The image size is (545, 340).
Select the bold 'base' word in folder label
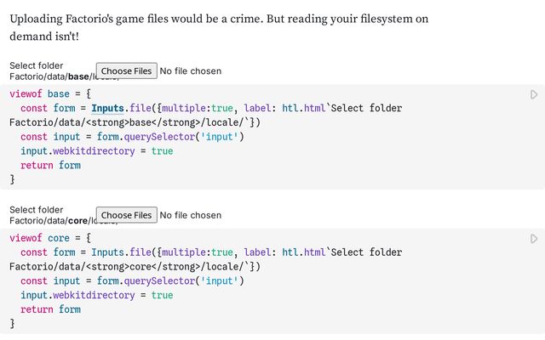(78, 76)
